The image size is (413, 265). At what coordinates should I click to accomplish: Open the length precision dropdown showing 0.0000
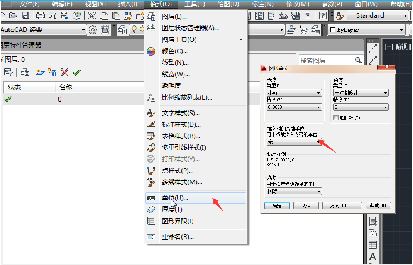[294, 107]
